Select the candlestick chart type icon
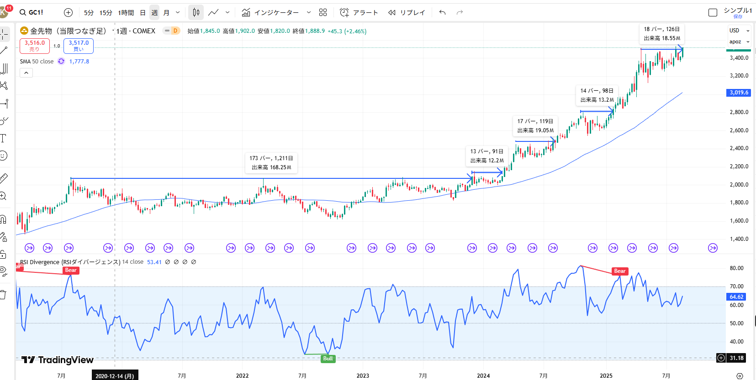This screenshot has height=380, width=756. coord(196,12)
